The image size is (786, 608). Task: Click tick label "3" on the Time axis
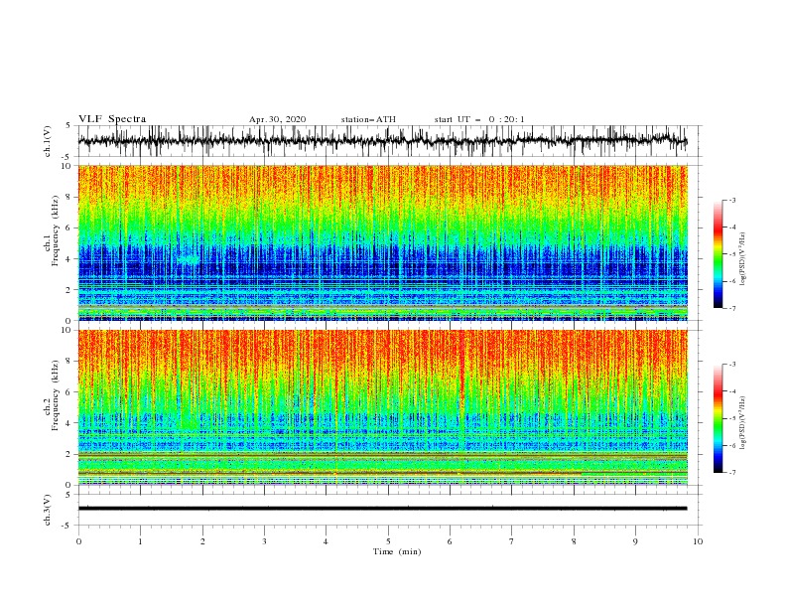coord(264,541)
